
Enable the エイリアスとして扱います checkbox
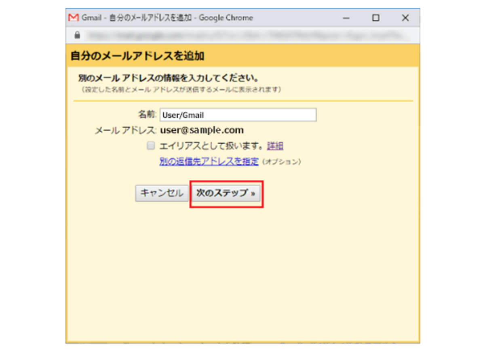click(x=151, y=146)
